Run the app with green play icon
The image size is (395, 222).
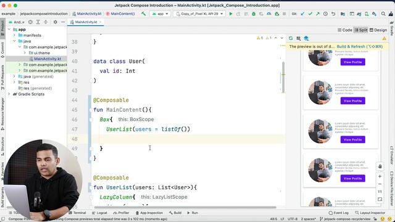[x=230, y=14]
